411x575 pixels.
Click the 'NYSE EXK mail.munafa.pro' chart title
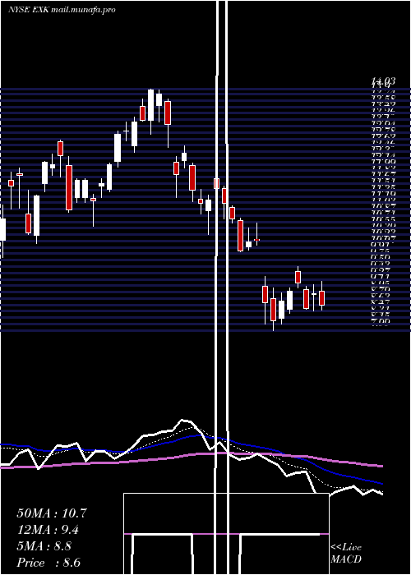(62, 10)
